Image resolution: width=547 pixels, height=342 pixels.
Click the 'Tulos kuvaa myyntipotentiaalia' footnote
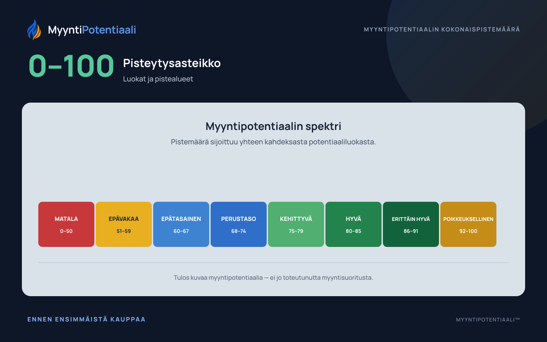[273, 278]
